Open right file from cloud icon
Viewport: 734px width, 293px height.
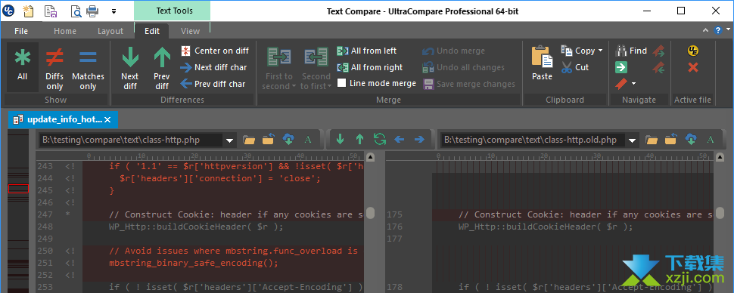point(691,139)
